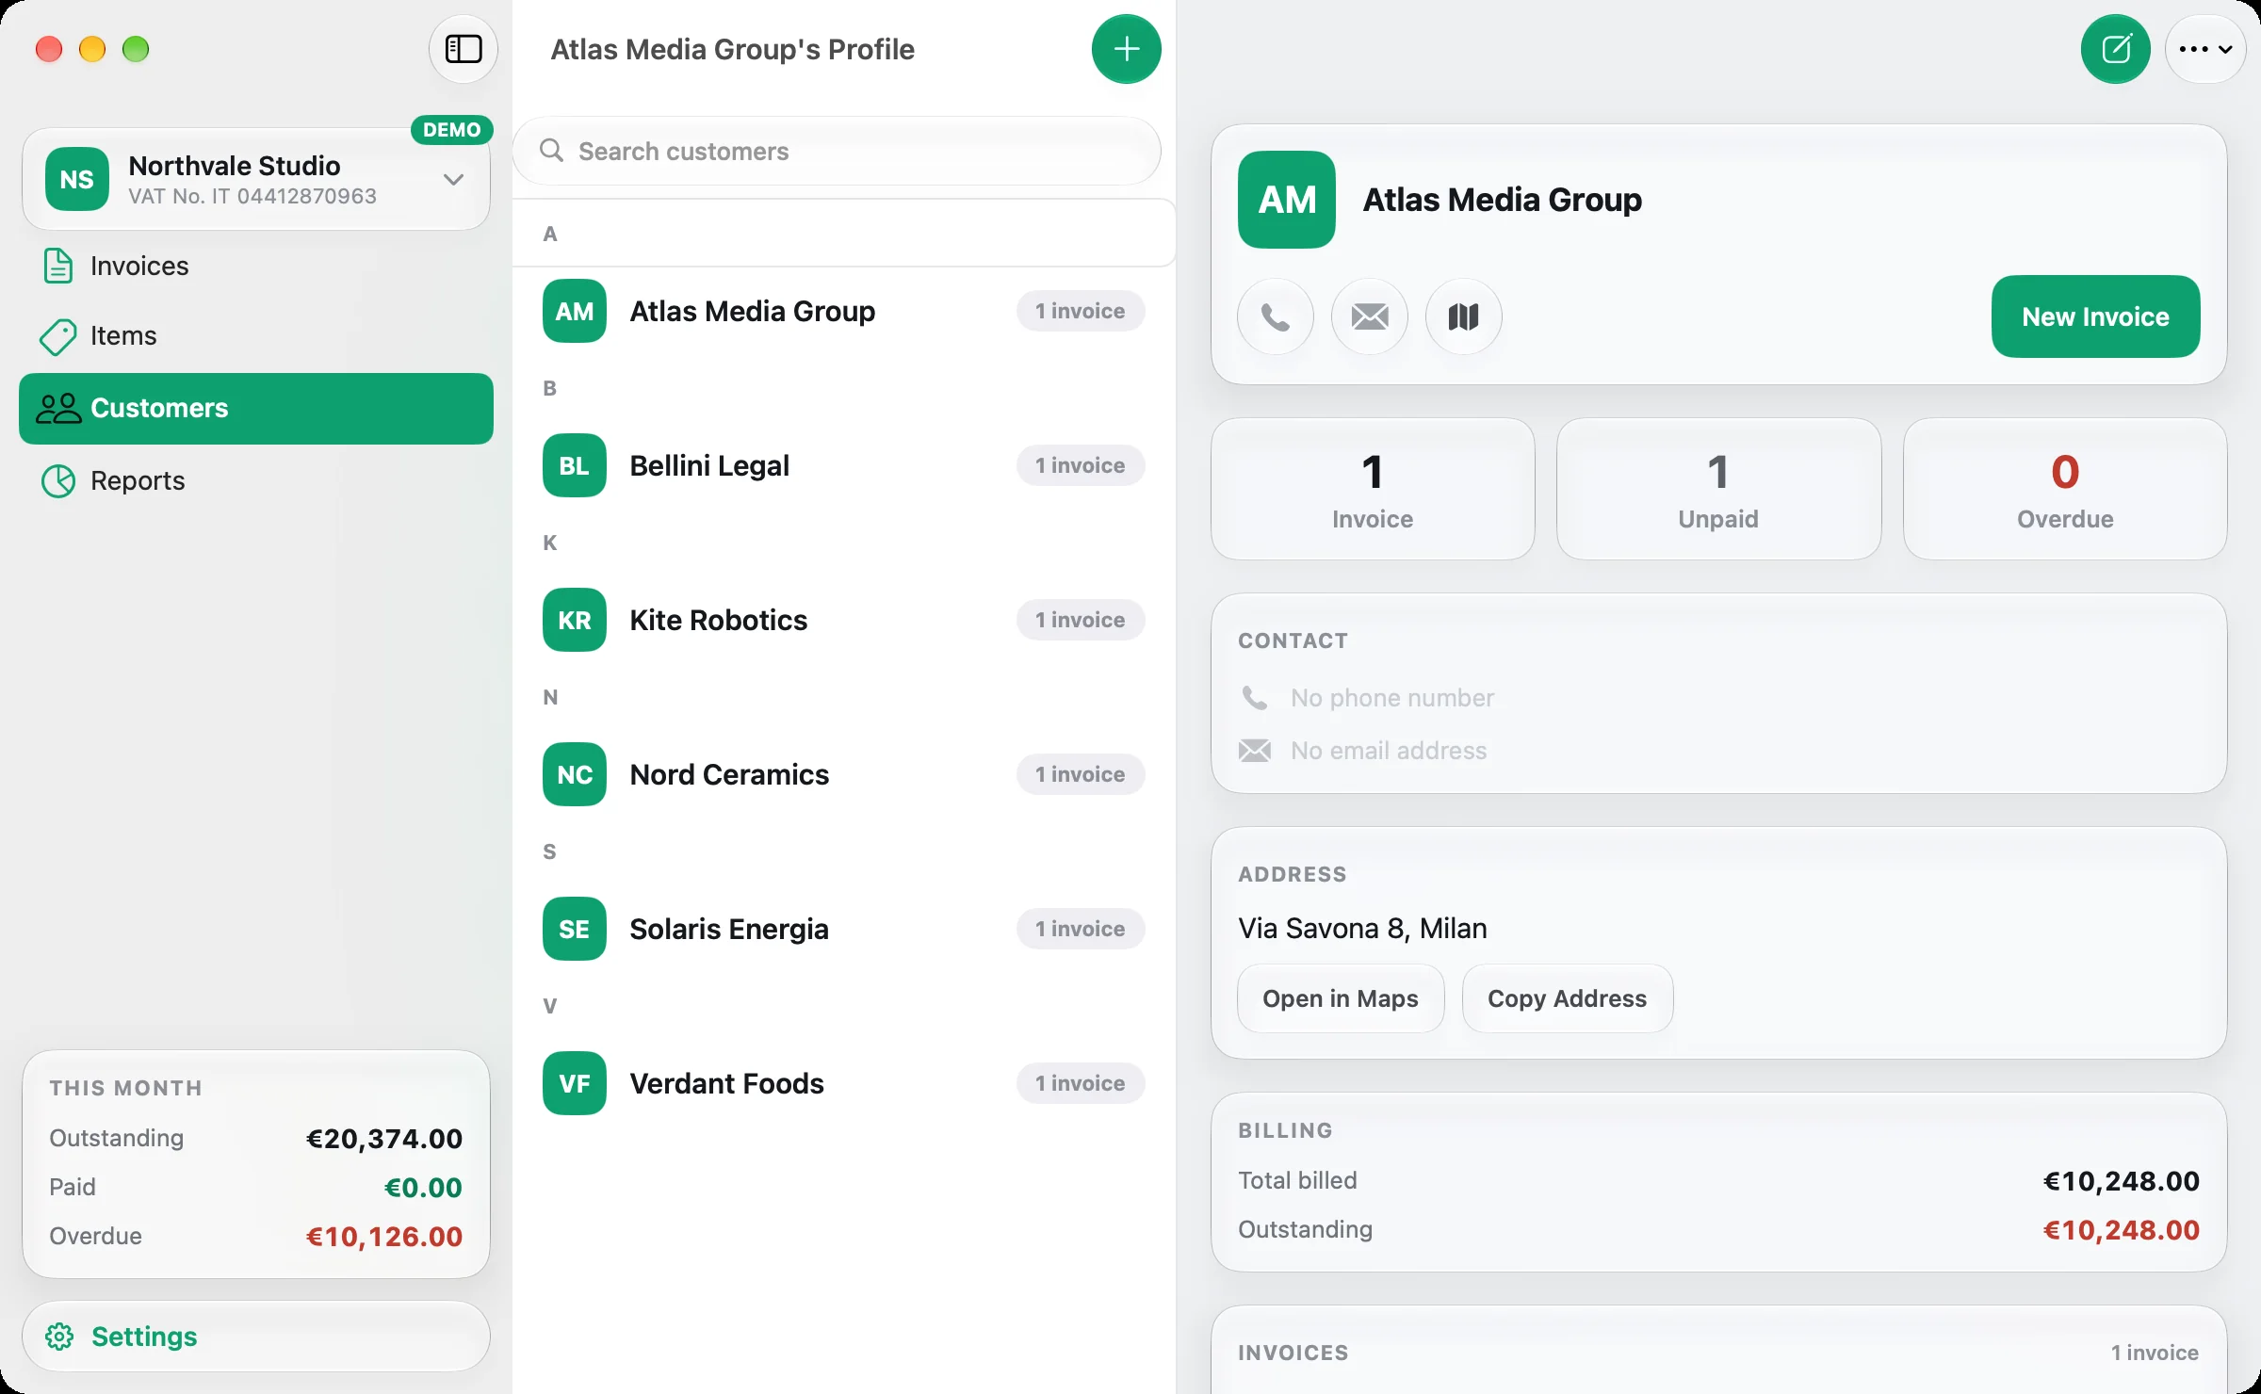The width and height of the screenshot is (2261, 1394).
Task: Click the SE avatar for Solaris Energia
Action: click(575, 929)
